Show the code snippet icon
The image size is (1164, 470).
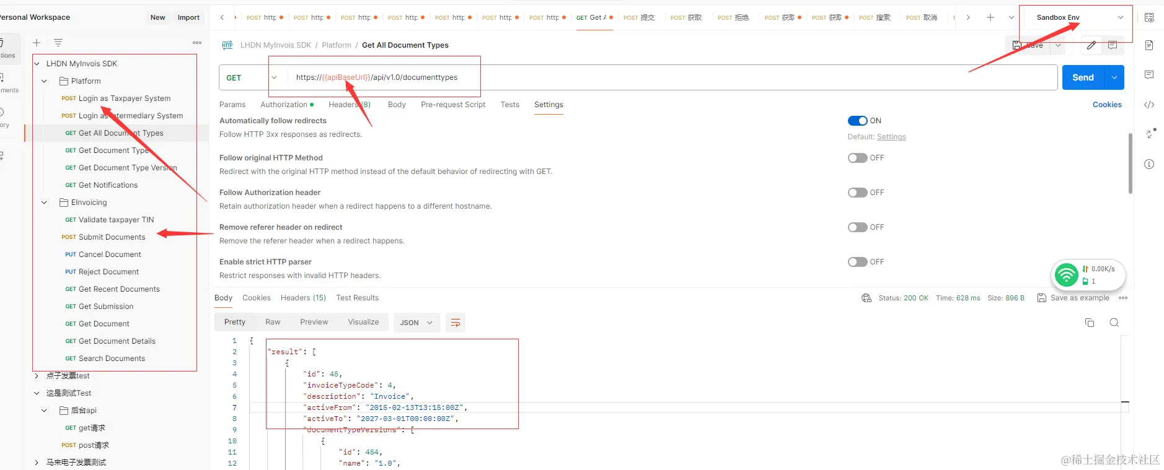coord(1149,105)
